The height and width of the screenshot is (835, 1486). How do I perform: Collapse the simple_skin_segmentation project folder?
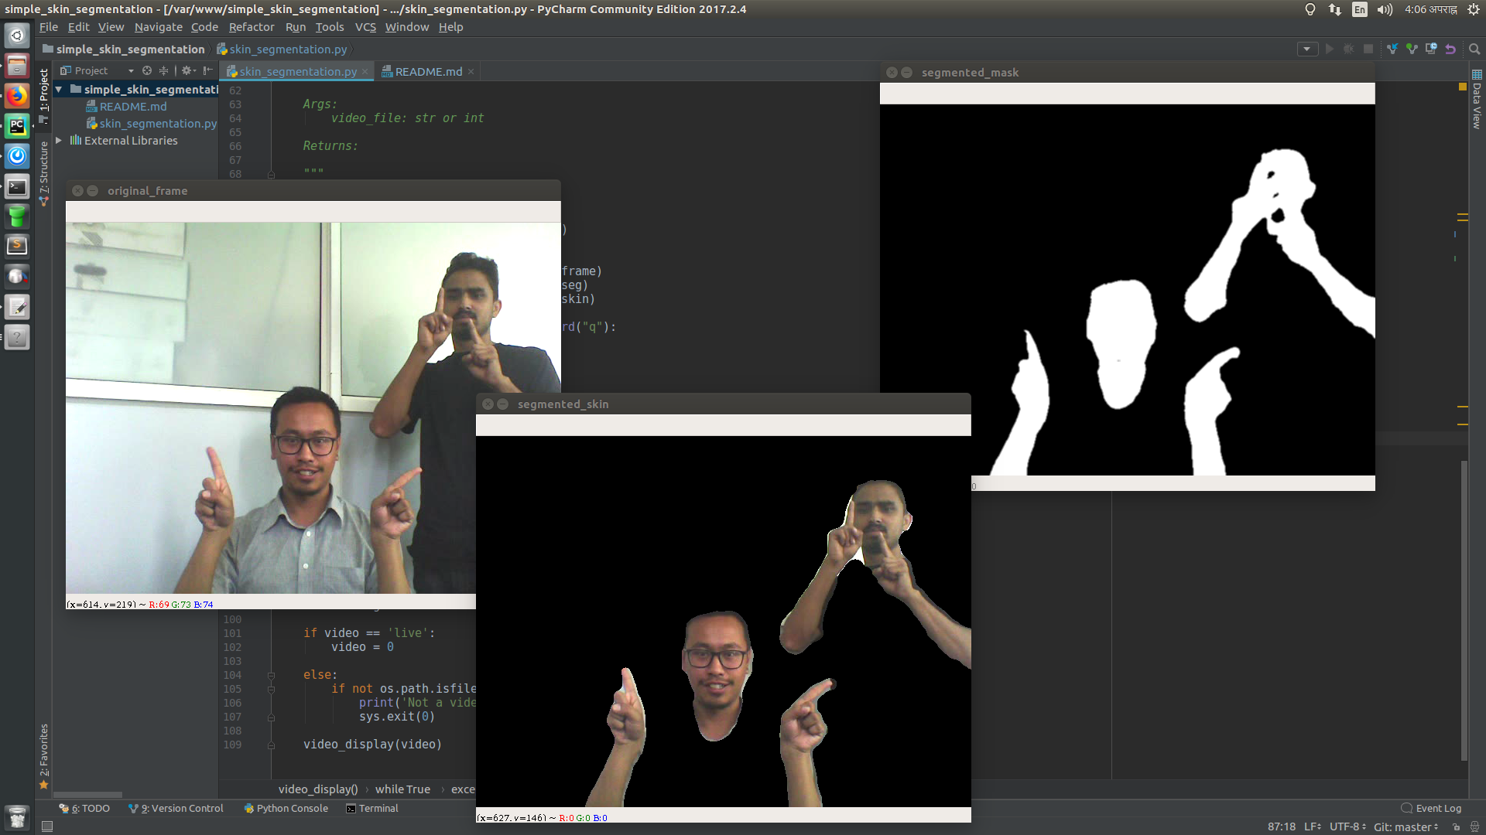[x=59, y=90]
